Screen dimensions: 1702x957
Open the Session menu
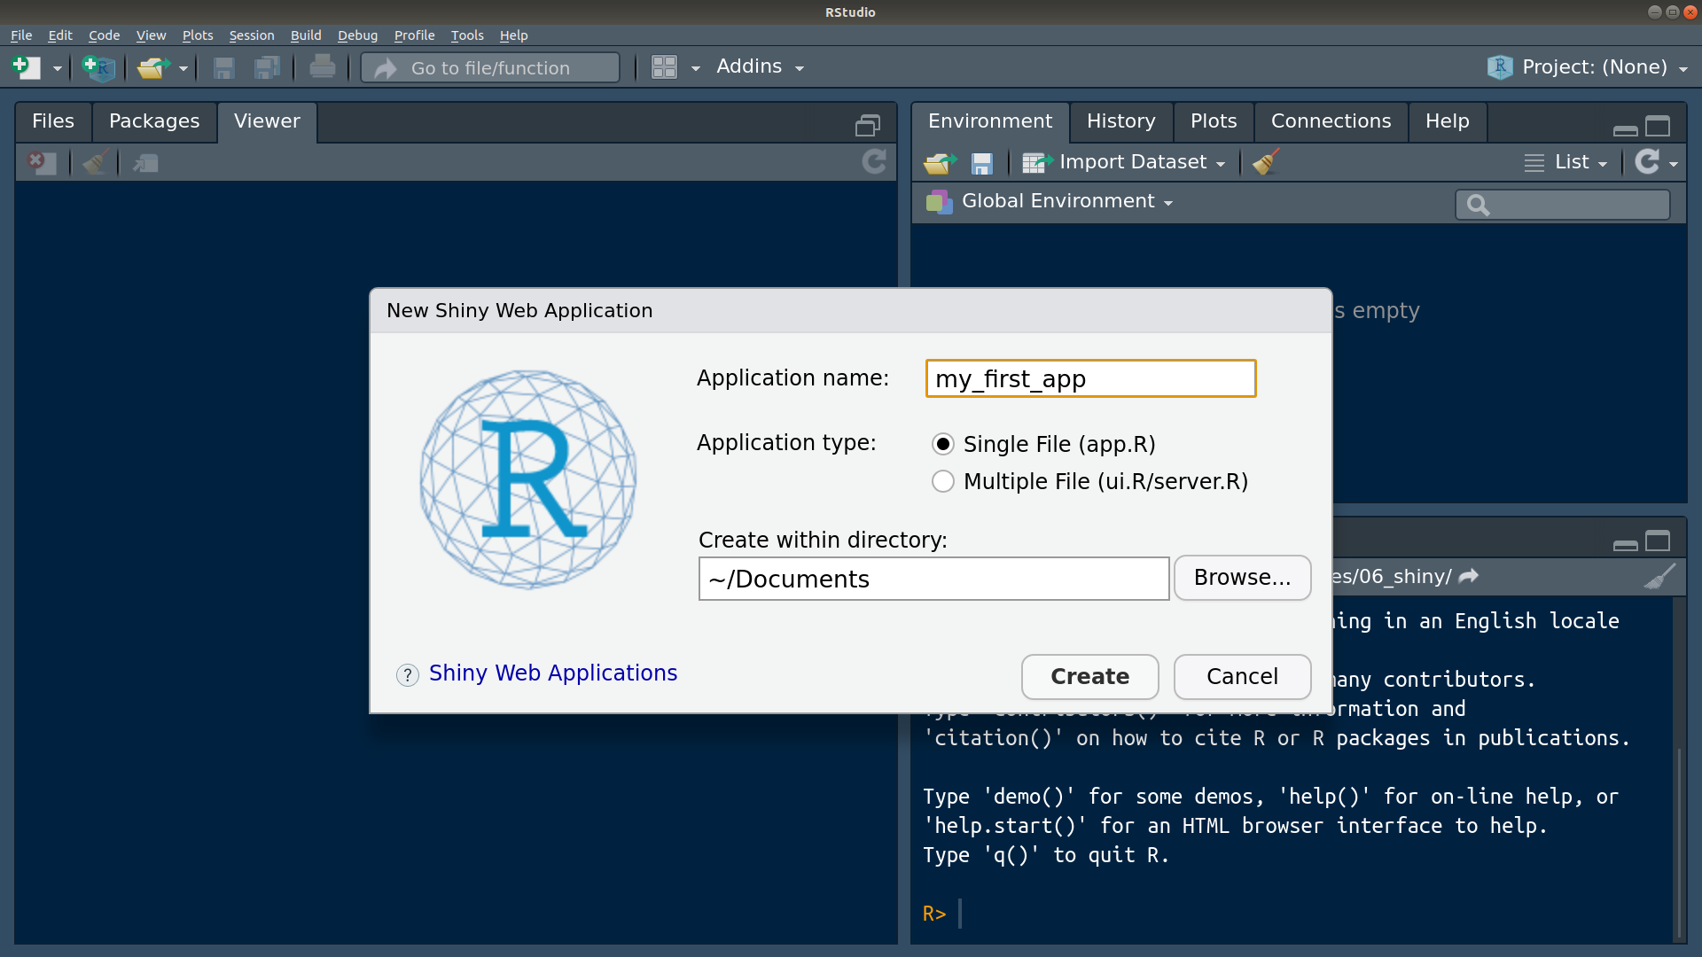252,35
